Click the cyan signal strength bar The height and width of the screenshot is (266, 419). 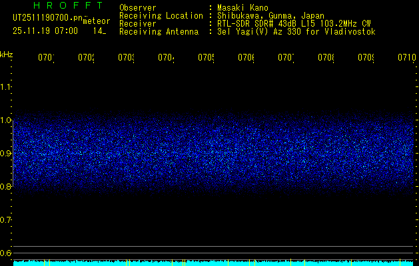(x=213, y=263)
